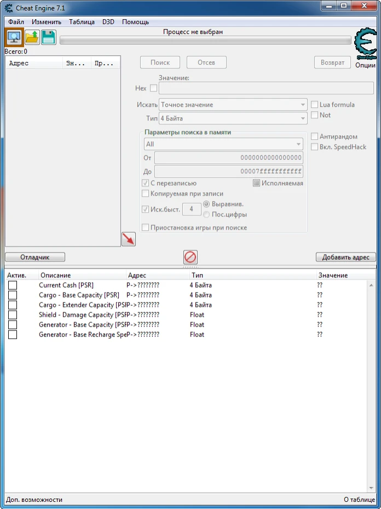The width and height of the screenshot is (381, 509).
Task: Select the Выравнив. radio button
Action: (x=206, y=204)
